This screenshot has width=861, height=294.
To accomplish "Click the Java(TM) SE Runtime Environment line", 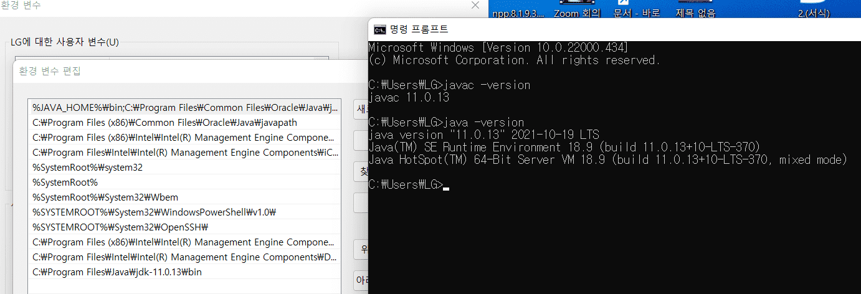I will click(564, 148).
